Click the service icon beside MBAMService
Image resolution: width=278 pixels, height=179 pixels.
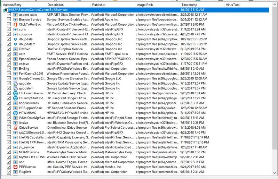pyautogui.click(x=15, y=152)
